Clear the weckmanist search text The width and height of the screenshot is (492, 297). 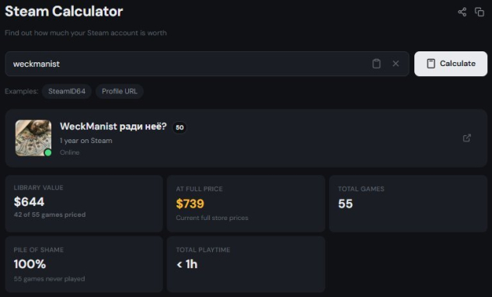[x=396, y=64]
